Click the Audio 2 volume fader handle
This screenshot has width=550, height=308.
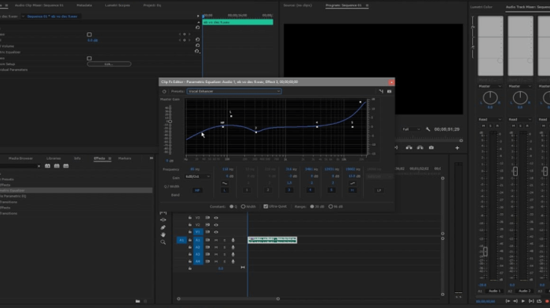tap(515, 171)
